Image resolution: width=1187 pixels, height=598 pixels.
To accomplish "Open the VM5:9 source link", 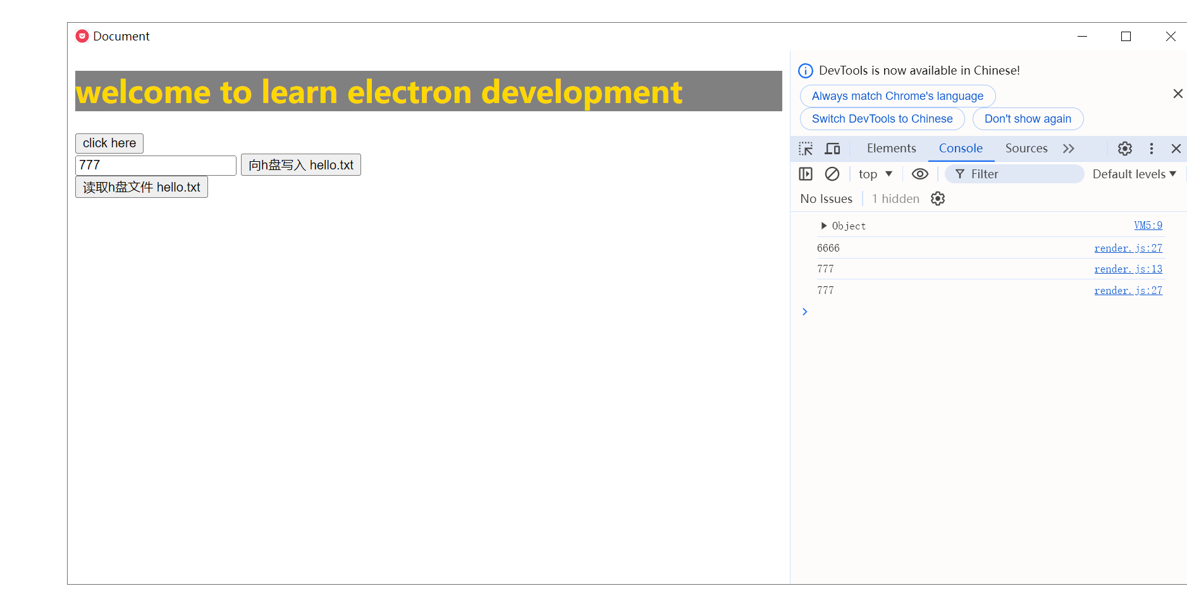I will click(1148, 226).
